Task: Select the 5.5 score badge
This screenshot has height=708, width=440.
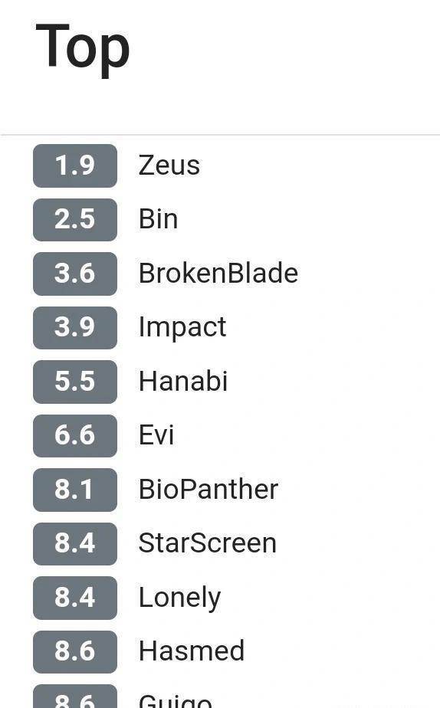Action: click(75, 382)
